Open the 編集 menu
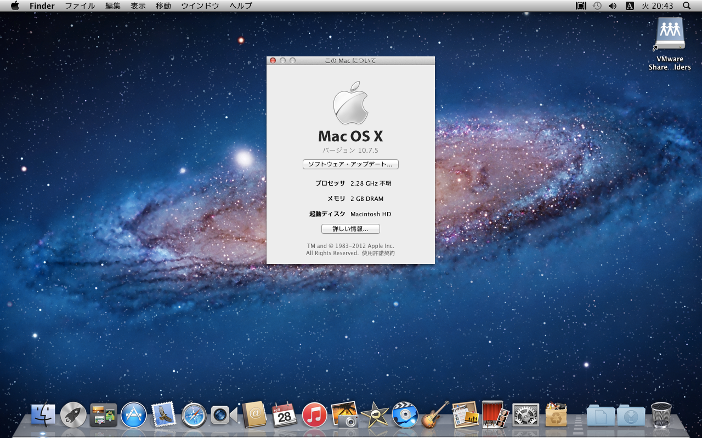 click(113, 6)
